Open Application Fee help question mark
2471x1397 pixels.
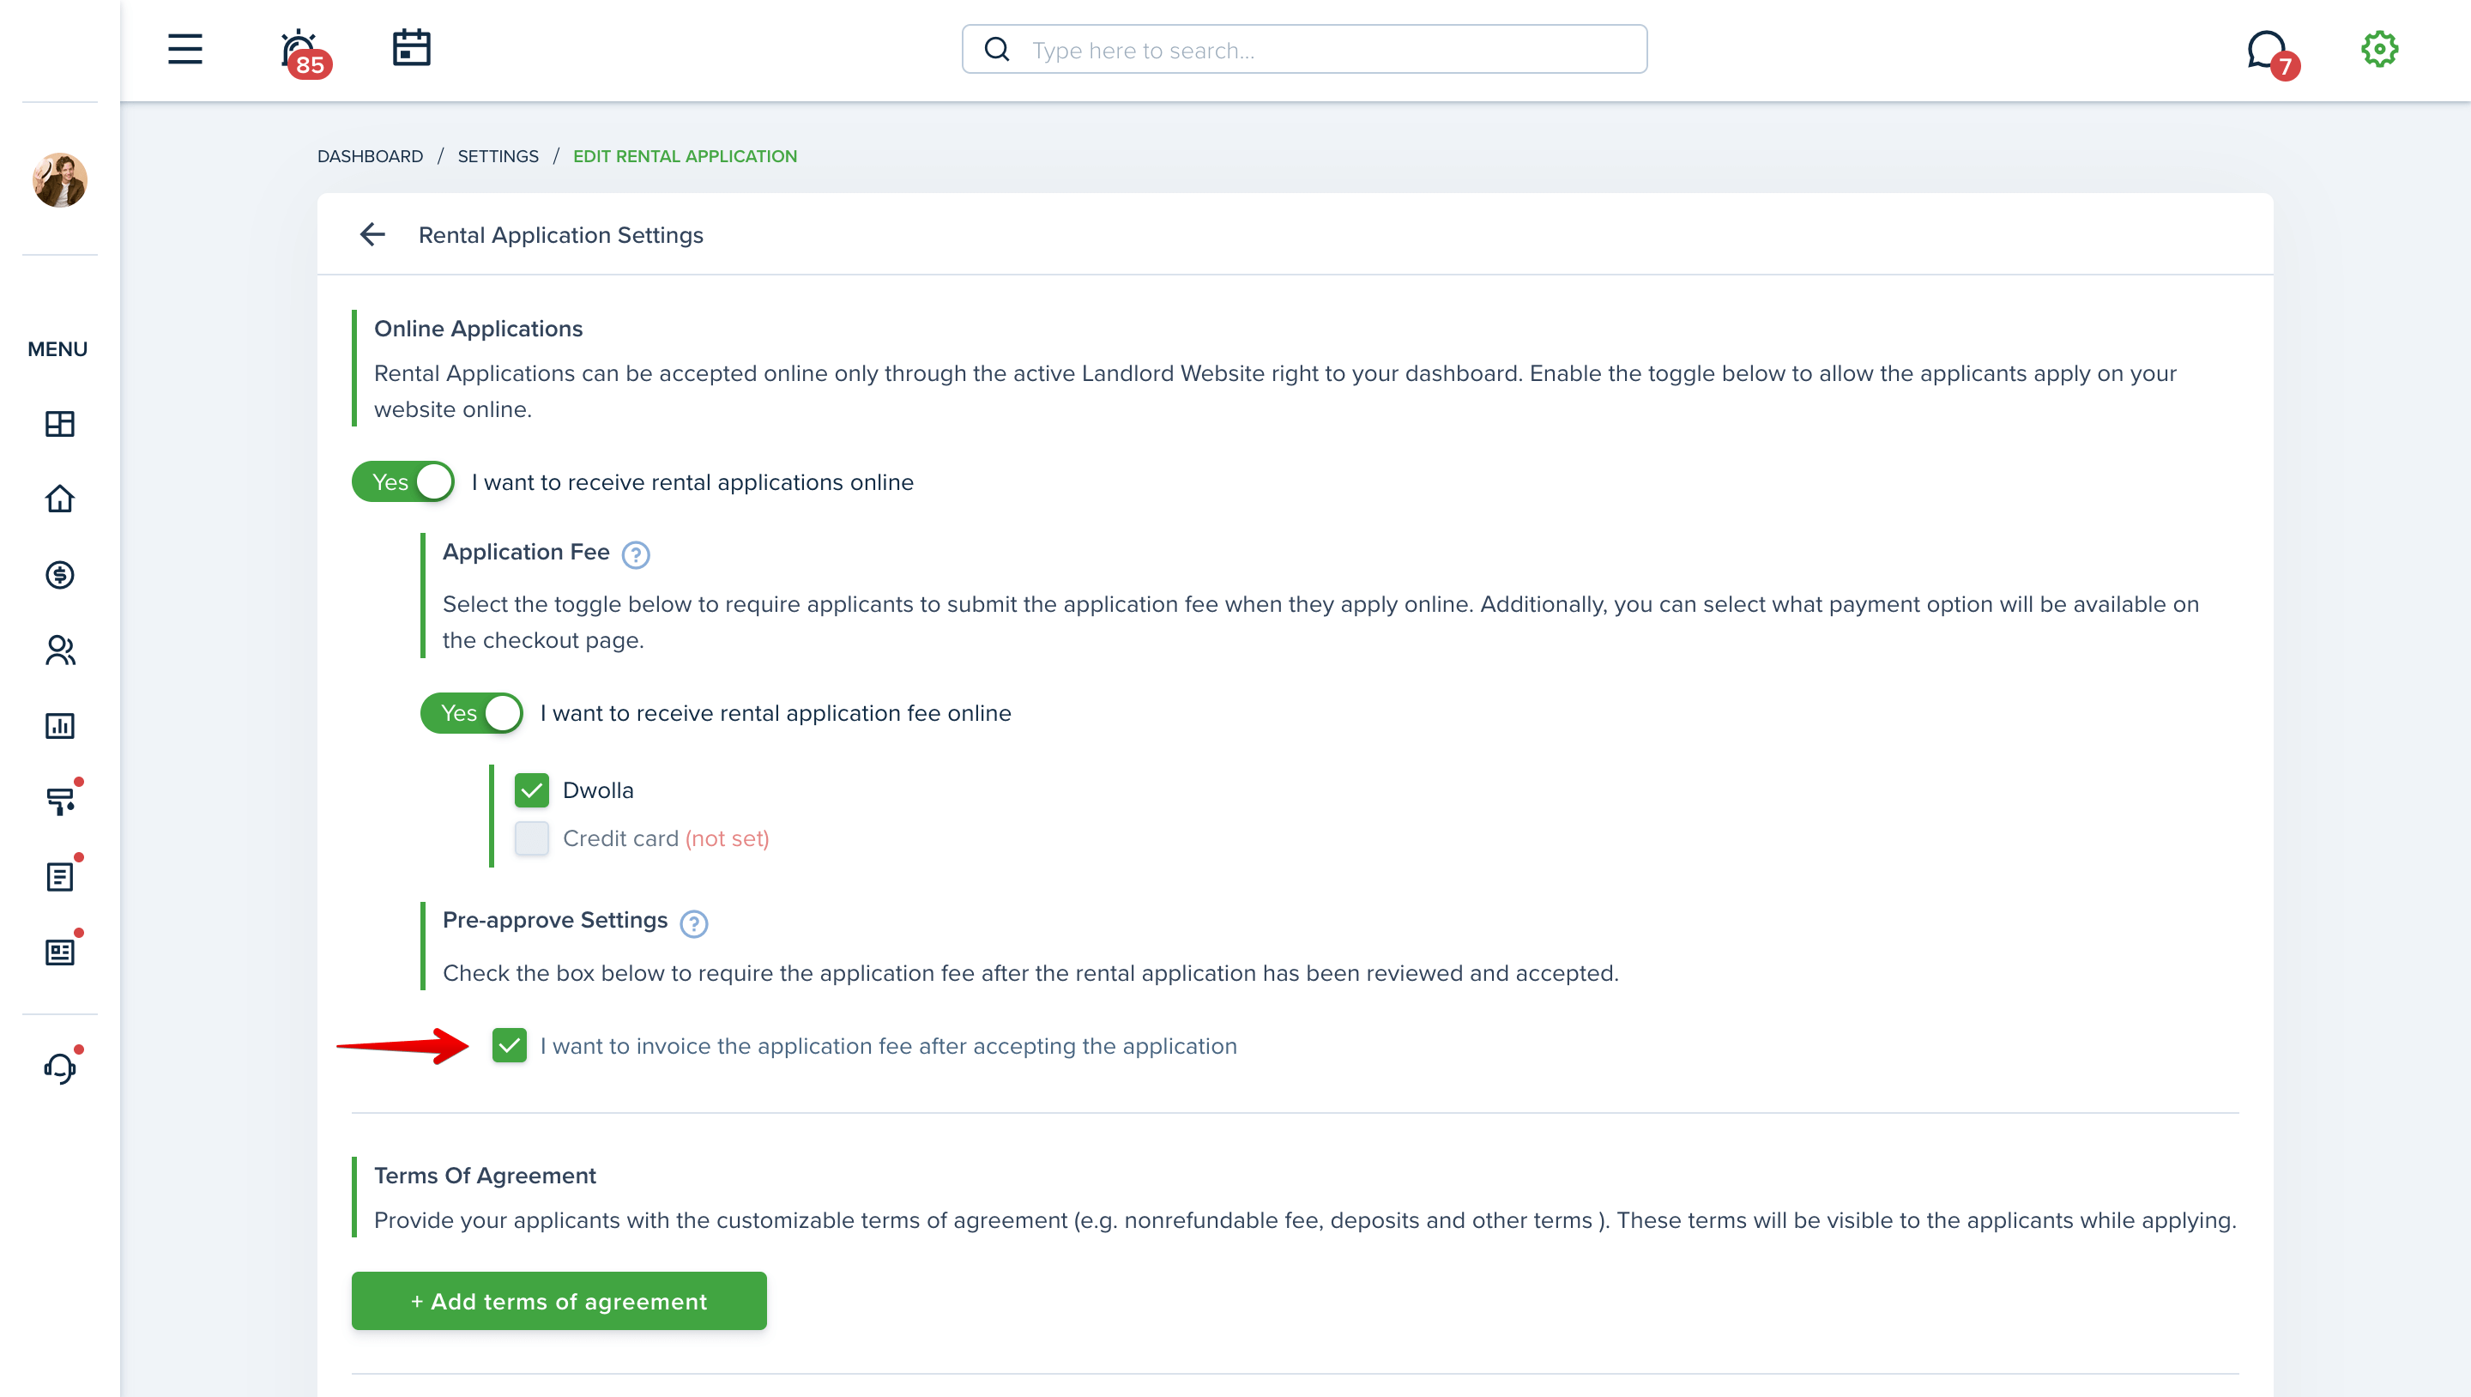635,554
